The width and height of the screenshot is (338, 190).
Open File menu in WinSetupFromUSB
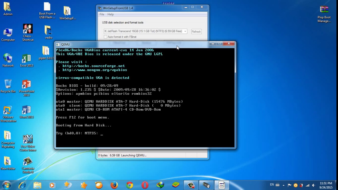[x=102, y=14]
